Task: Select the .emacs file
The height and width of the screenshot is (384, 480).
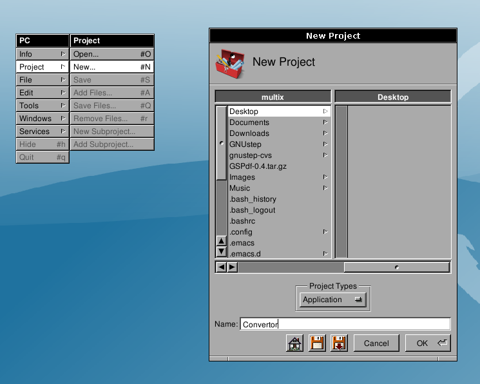Action: click(242, 243)
